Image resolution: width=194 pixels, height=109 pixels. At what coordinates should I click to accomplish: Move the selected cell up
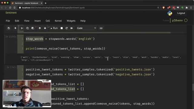coord(40,28)
